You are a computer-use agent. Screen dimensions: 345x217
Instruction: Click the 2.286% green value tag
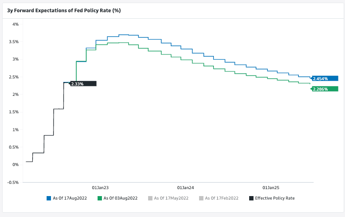coord(325,89)
